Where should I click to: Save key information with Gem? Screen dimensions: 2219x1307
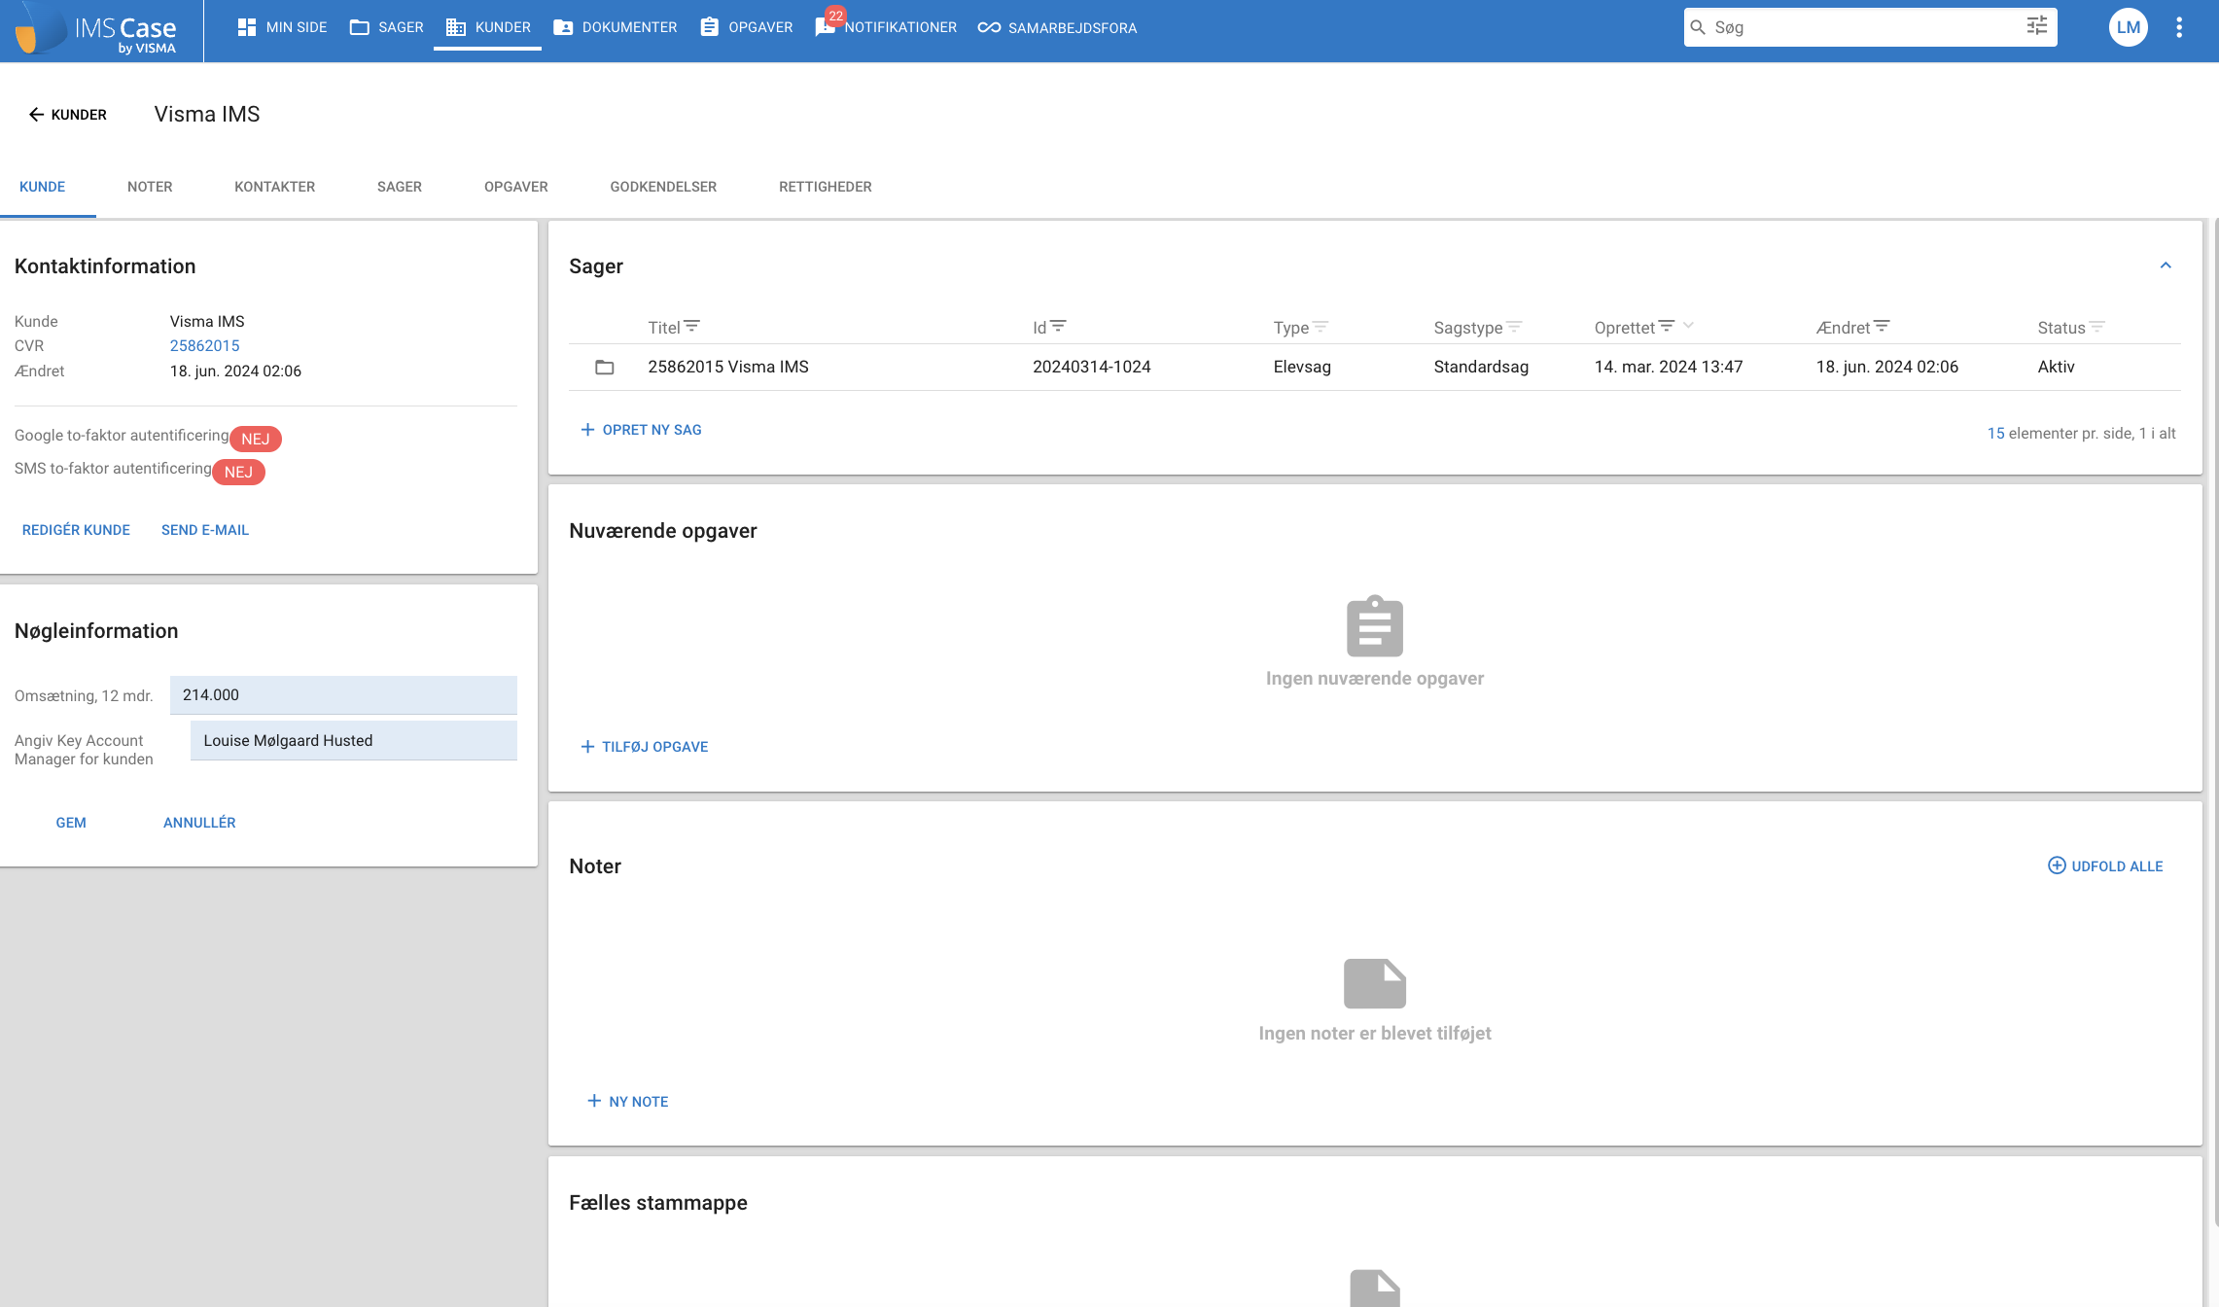(x=71, y=823)
